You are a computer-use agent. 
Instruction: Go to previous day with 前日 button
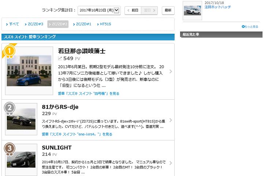[x=133, y=10]
